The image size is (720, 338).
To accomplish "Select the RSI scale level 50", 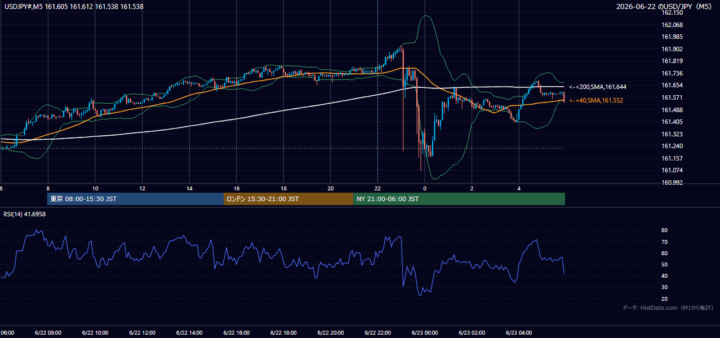I will (x=664, y=264).
